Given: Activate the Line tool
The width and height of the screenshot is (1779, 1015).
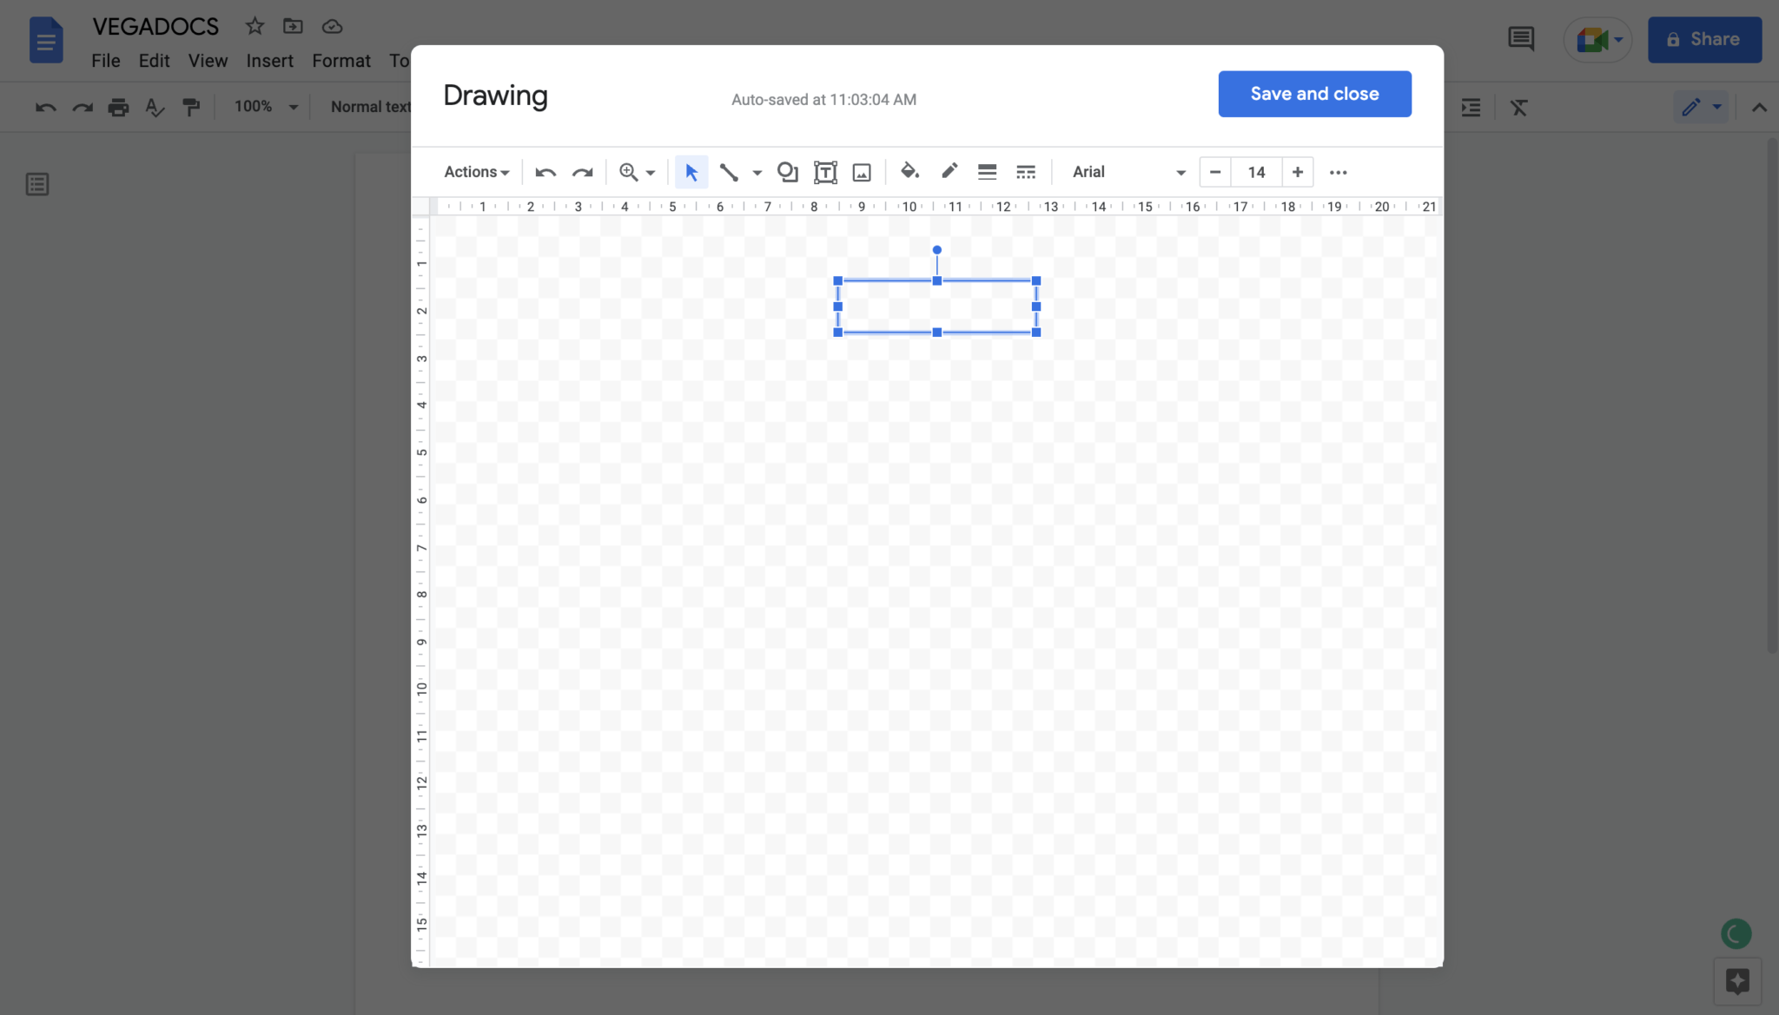Looking at the screenshot, I should pos(730,172).
